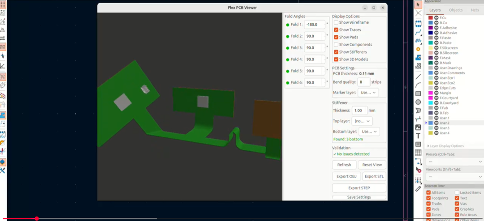Expand the Viewports (Shift+Tab) dropdown
The image size is (484, 221).
click(454, 177)
